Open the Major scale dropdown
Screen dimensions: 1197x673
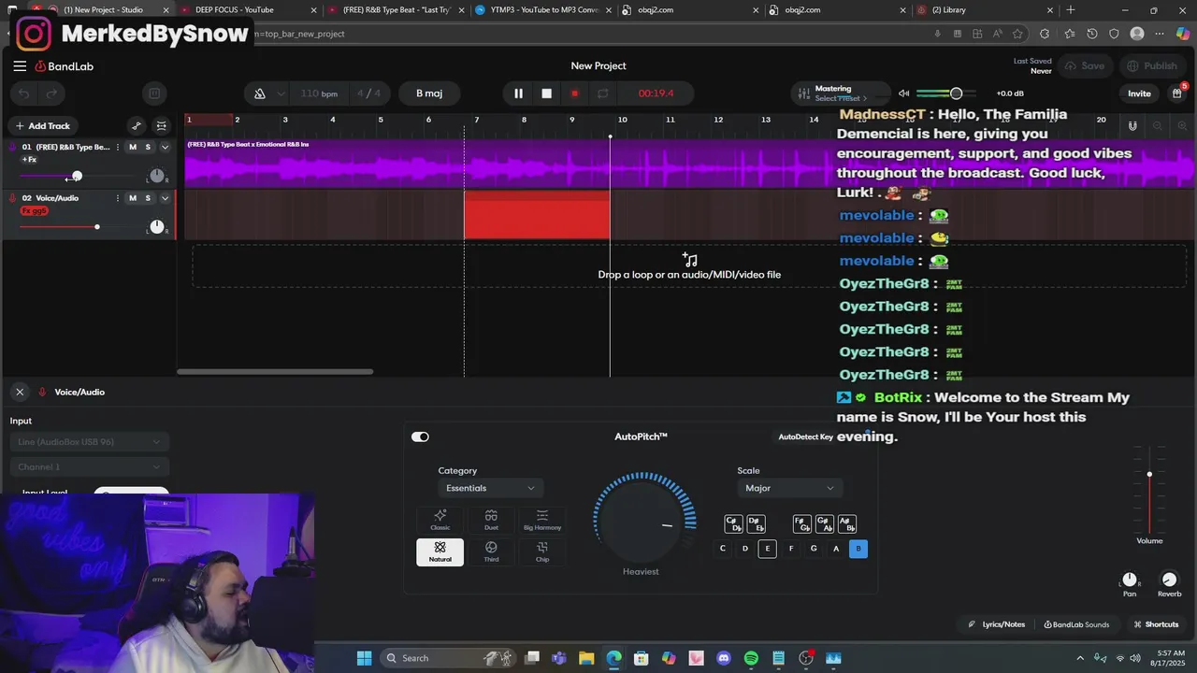789,488
